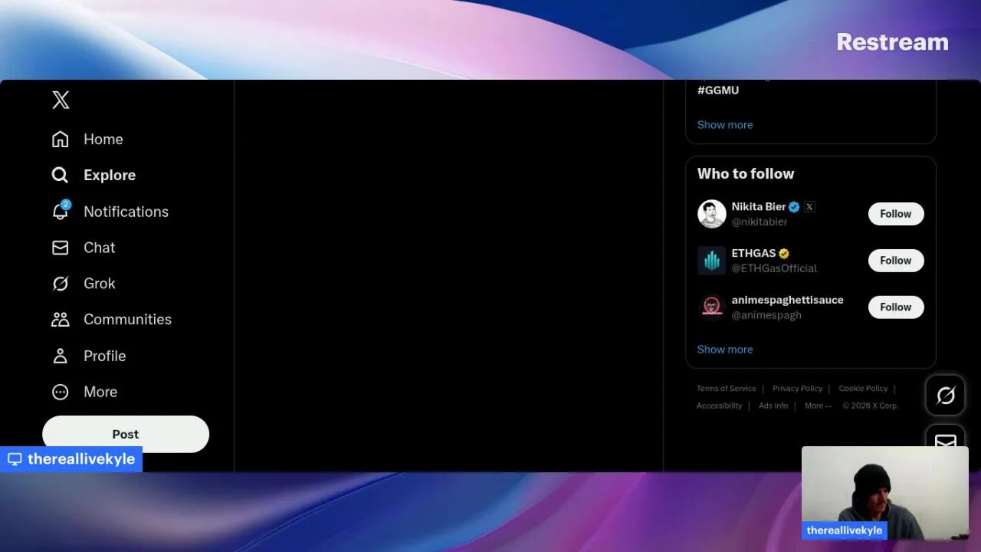981x552 pixels.
Task: Click animespaghettisauce avatar
Action: (x=711, y=307)
